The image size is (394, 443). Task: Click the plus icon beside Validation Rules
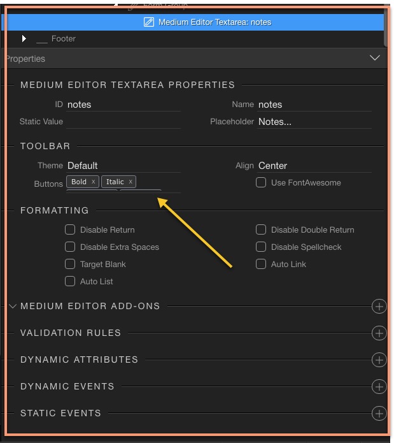[379, 333]
